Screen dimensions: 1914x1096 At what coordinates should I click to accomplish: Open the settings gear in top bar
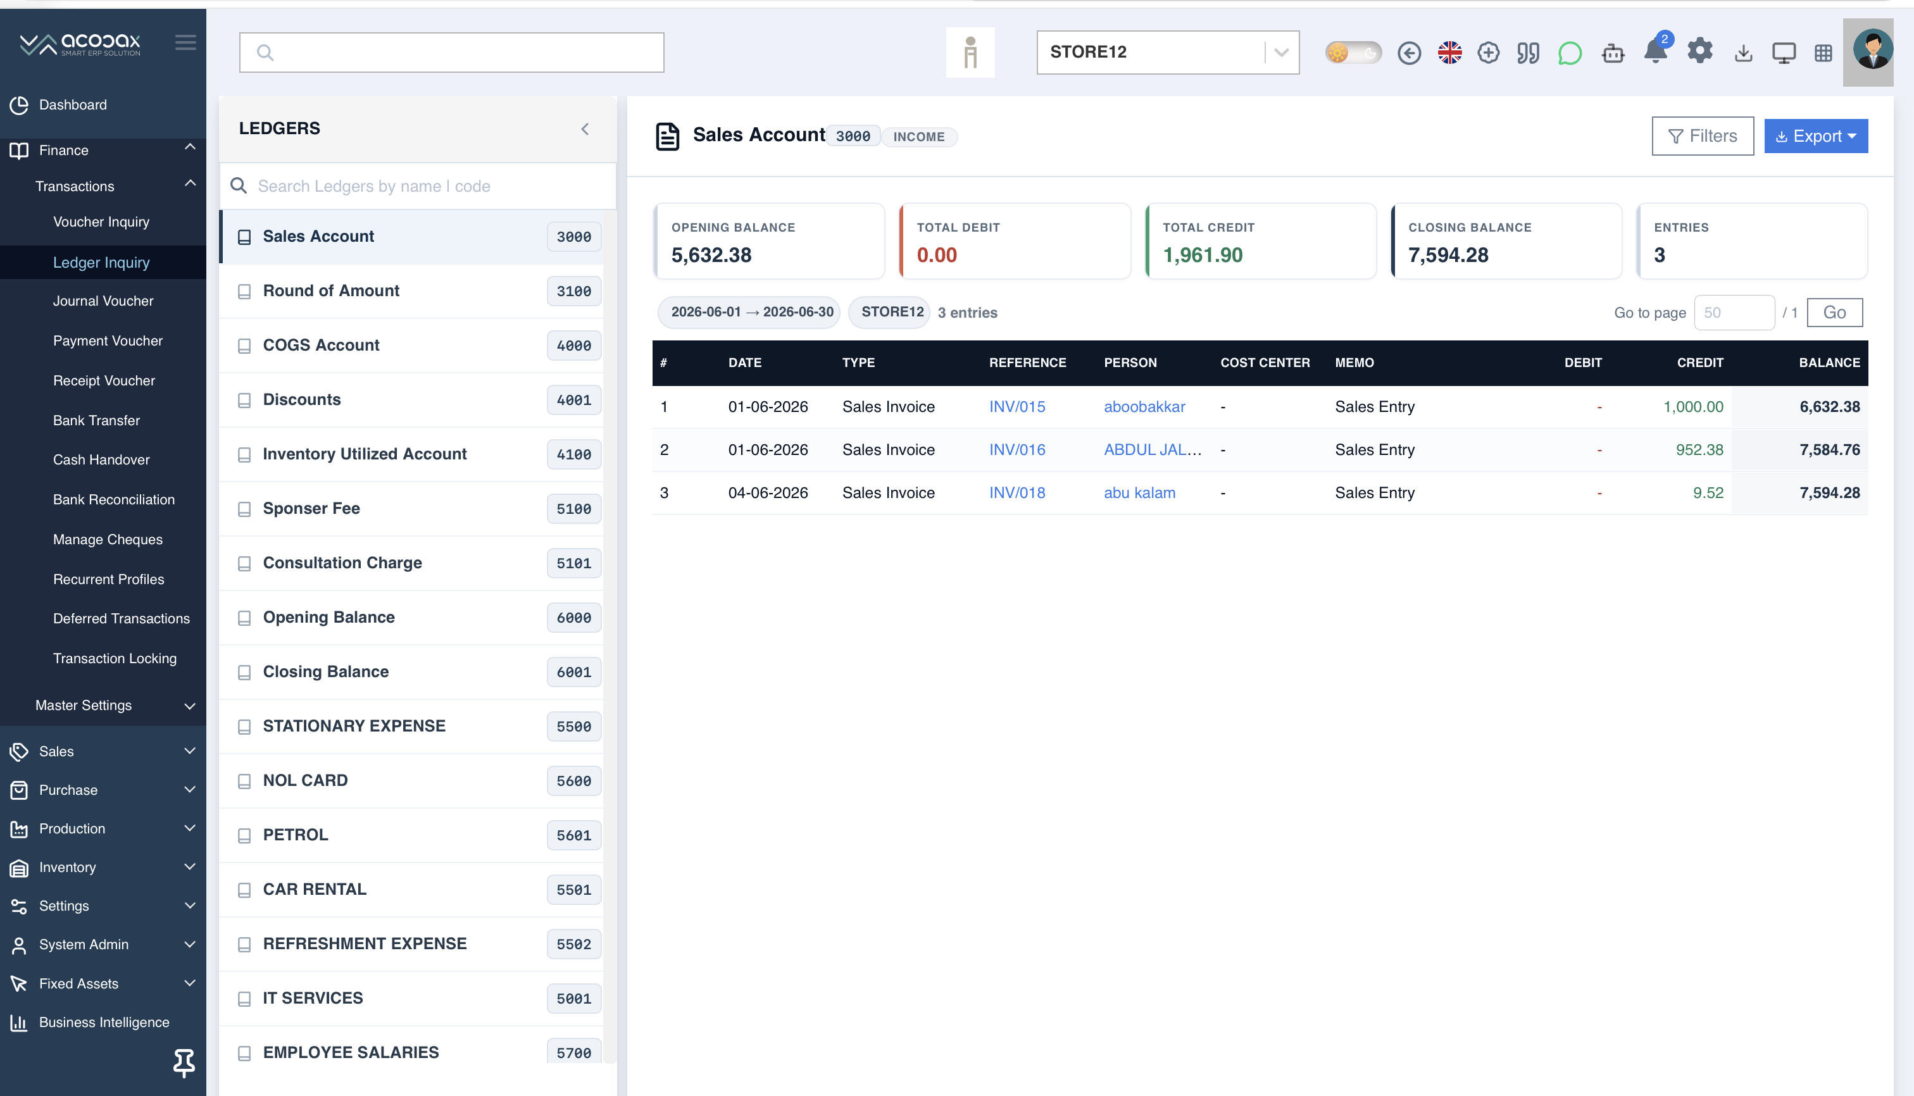click(x=1700, y=51)
